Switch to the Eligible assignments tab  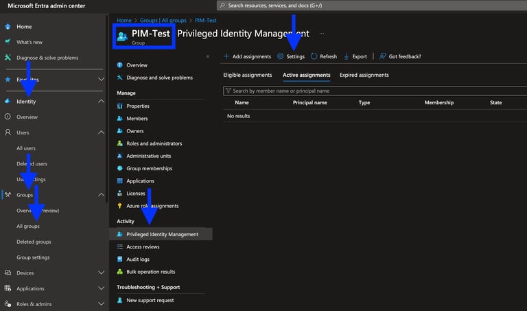coord(247,75)
